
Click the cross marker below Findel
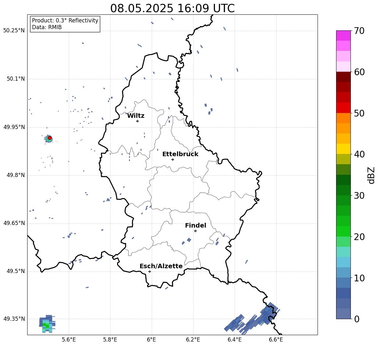coord(195,231)
